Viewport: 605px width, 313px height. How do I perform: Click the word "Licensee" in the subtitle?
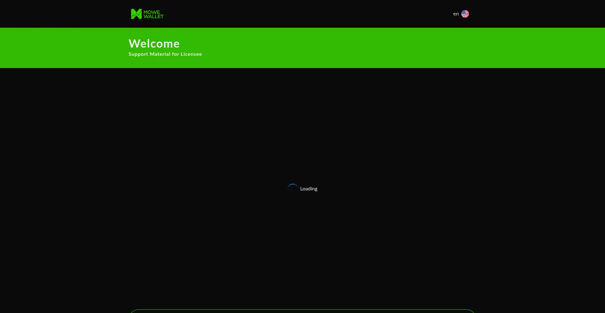click(191, 54)
